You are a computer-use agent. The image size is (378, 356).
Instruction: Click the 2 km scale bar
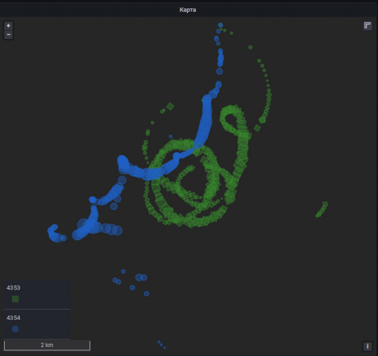(x=47, y=345)
